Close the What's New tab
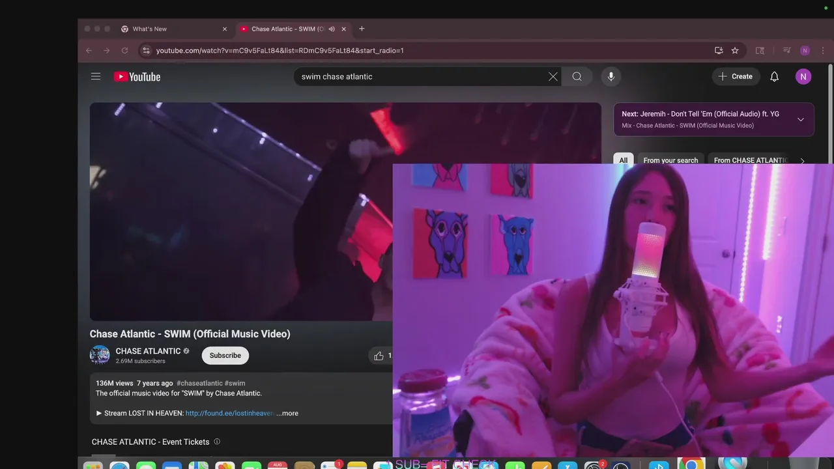834x469 pixels. click(225, 29)
